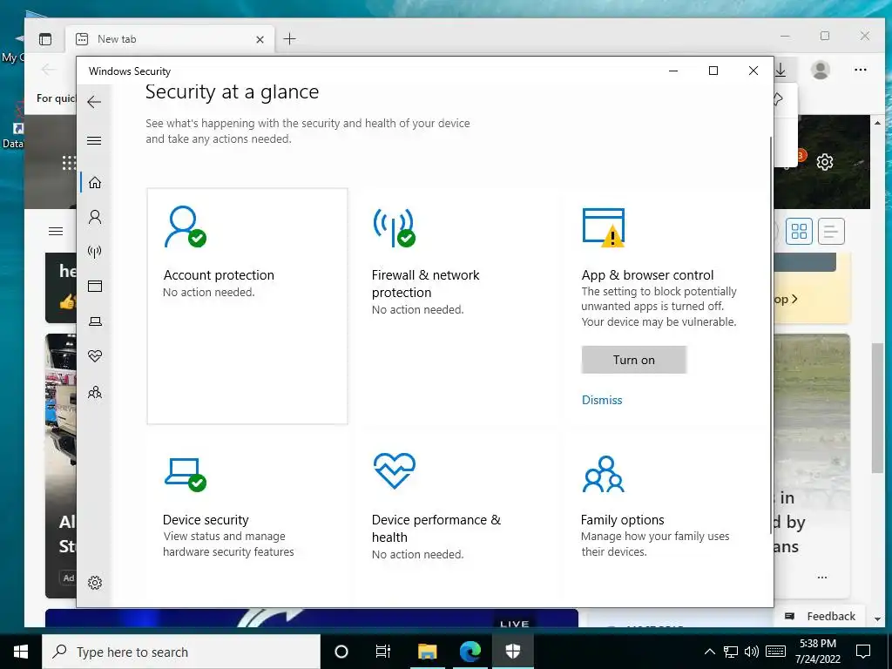This screenshot has height=669, width=892.
Task: Open the more options ellipsis on news card
Action: pyautogui.click(x=822, y=578)
